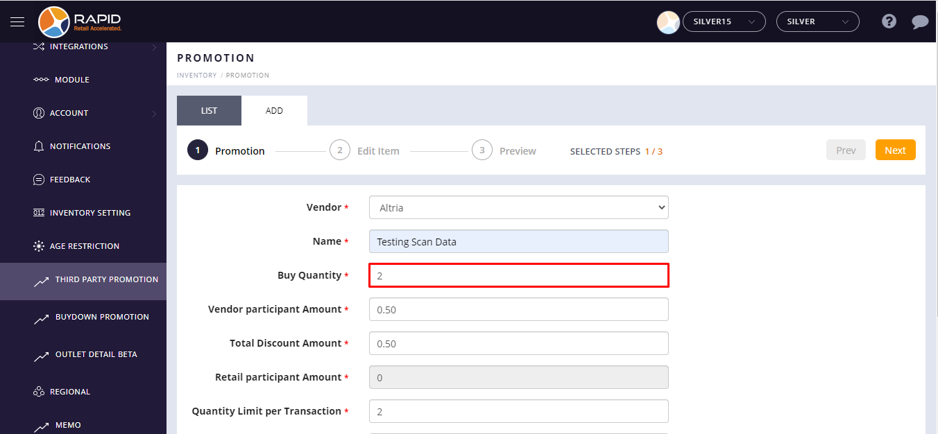Open the SILVER store dropdown
Screen dimensions: 938x434
pyautogui.click(x=817, y=21)
